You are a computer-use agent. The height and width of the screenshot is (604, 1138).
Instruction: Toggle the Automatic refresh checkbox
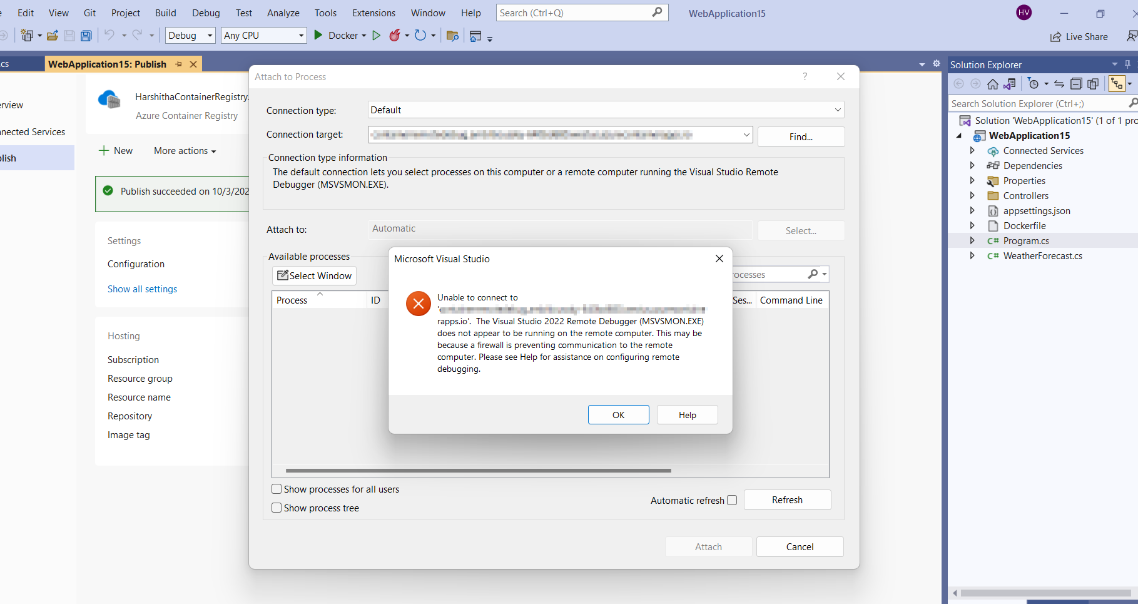(x=732, y=500)
